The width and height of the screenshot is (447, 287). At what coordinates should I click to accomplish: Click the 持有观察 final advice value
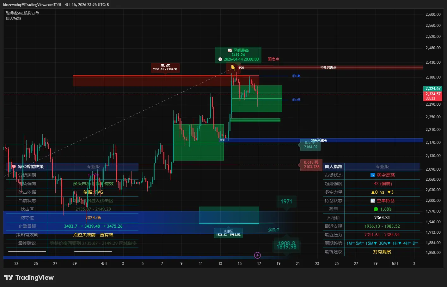[x=382, y=252]
